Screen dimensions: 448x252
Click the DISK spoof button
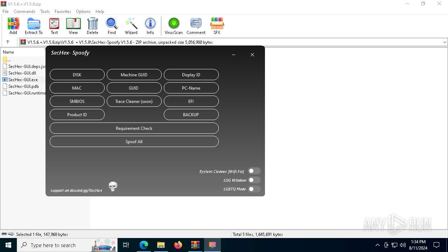pyautogui.click(x=77, y=75)
